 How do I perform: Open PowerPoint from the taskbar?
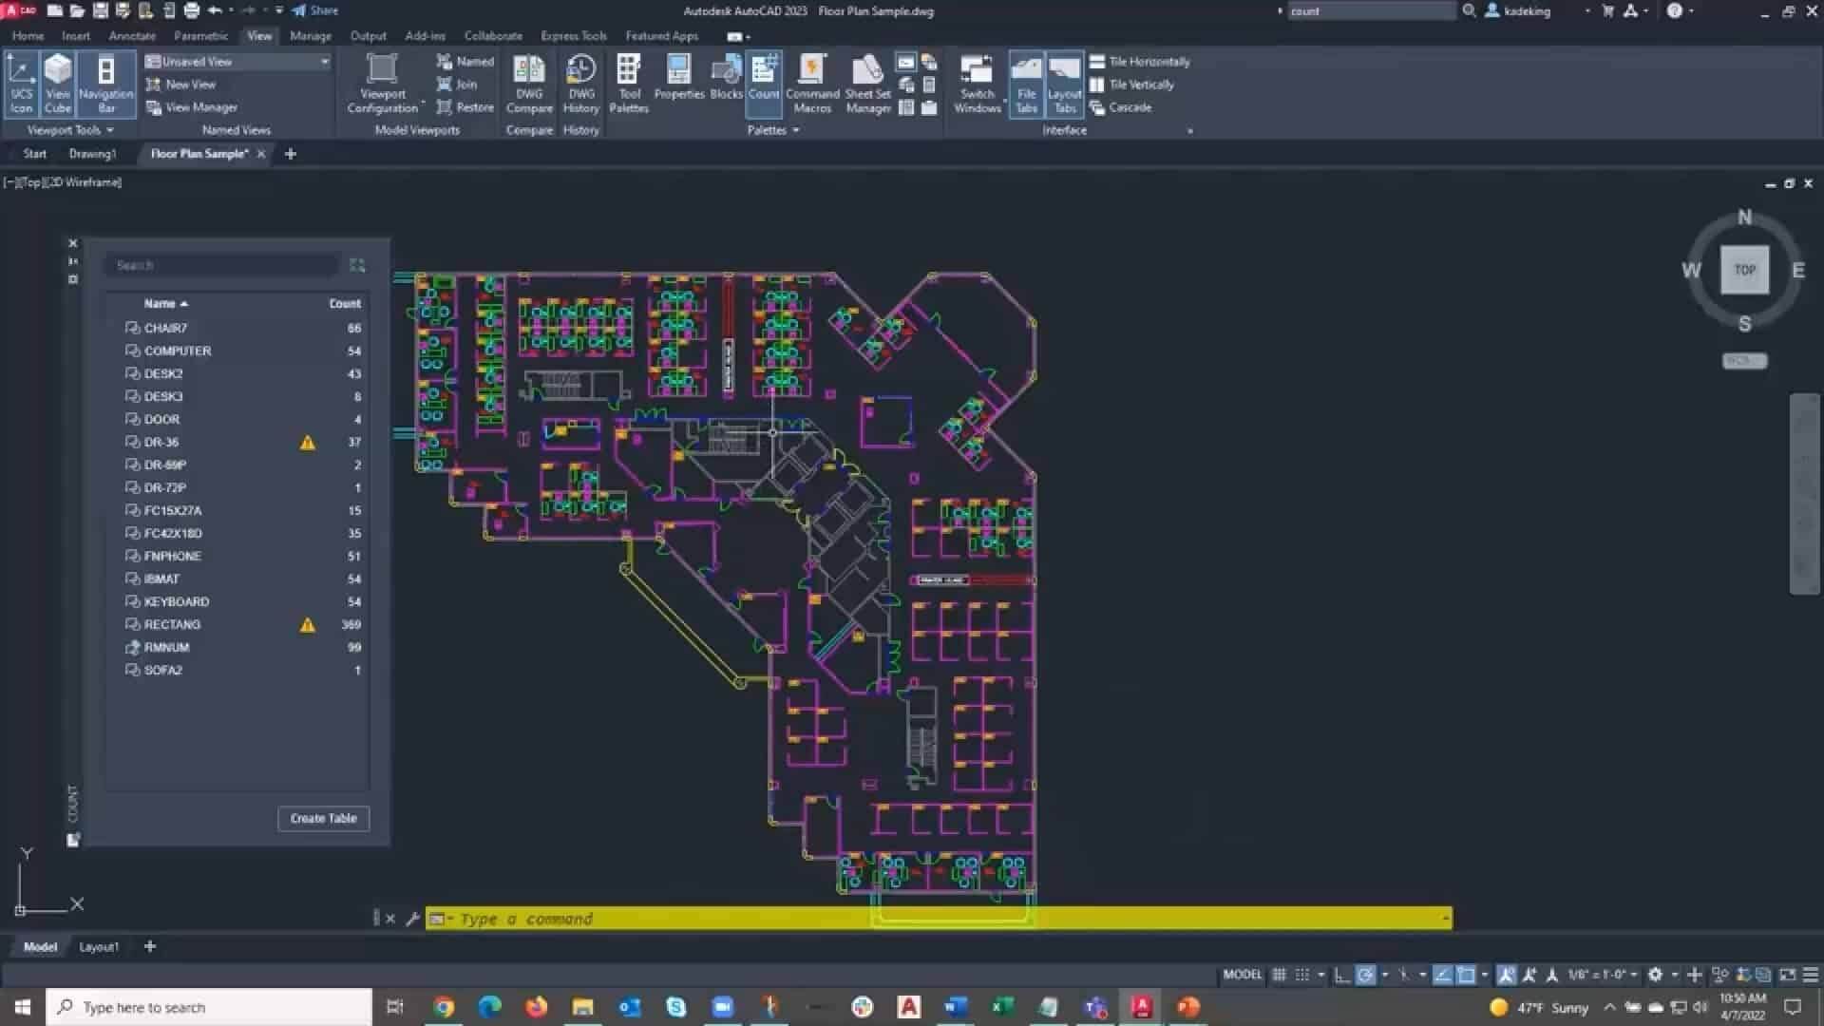pyautogui.click(x=1187, y=1007)
